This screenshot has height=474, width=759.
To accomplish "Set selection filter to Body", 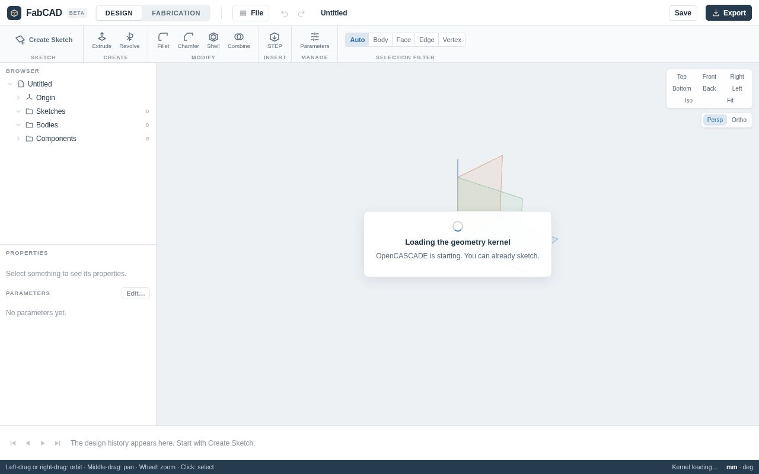I will tap(381, 40).
